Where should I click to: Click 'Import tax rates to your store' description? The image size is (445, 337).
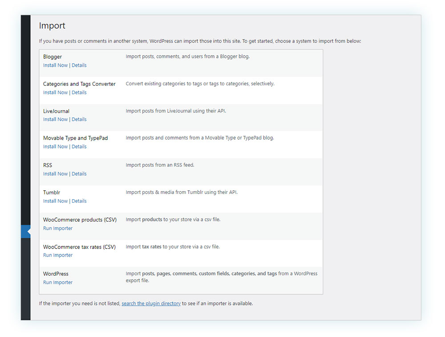coord(173,247)
